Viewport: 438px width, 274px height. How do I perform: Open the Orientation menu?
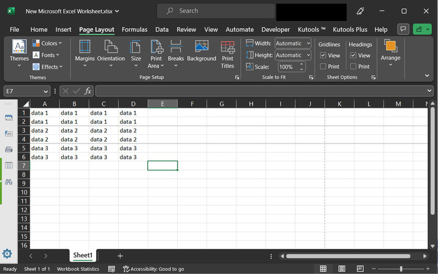(111, 52)
